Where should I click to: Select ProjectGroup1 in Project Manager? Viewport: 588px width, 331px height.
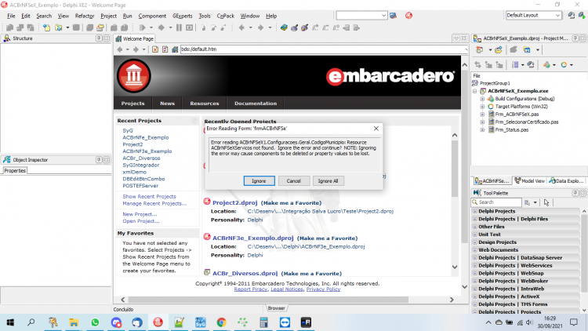tap(495, 83)
